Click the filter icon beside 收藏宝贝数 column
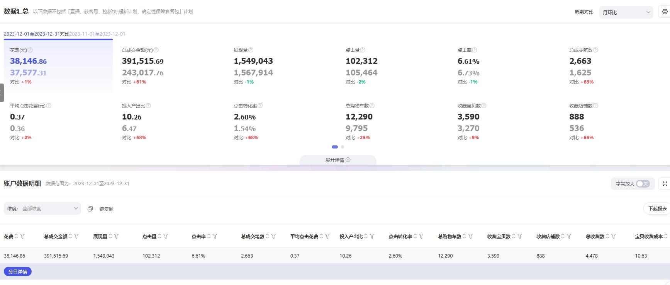 [520, 236]
